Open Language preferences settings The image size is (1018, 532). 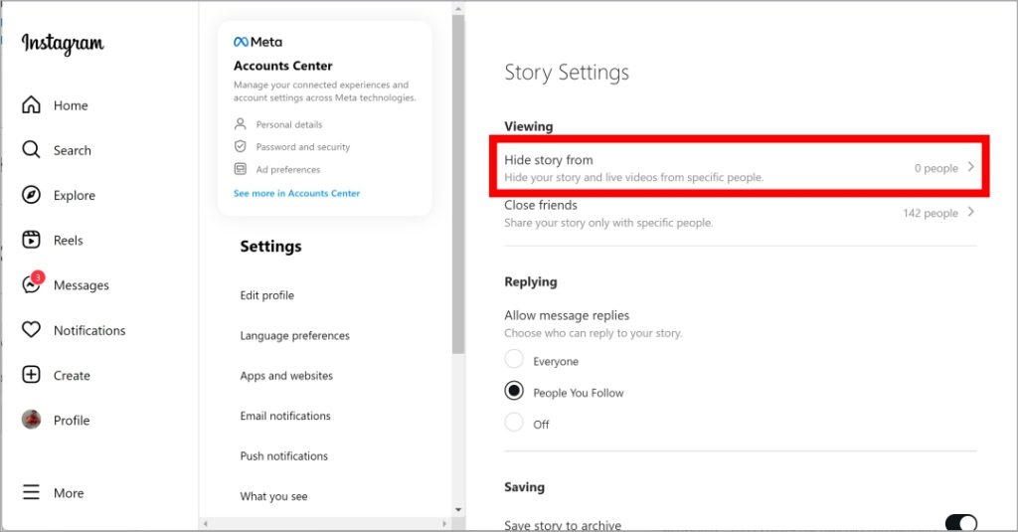294,336
